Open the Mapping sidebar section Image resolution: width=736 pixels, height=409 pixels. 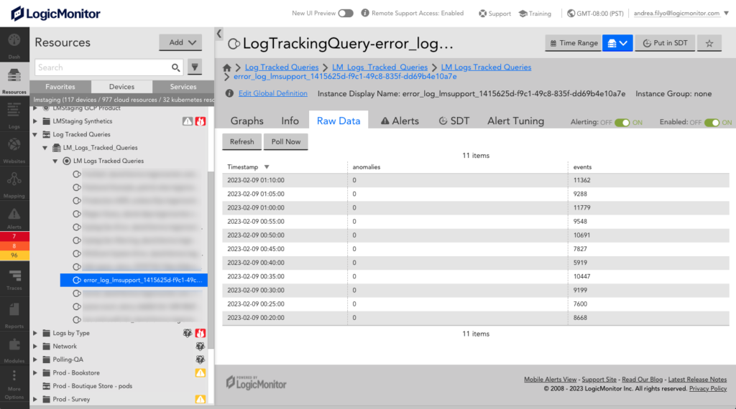(x=14, y=185)
